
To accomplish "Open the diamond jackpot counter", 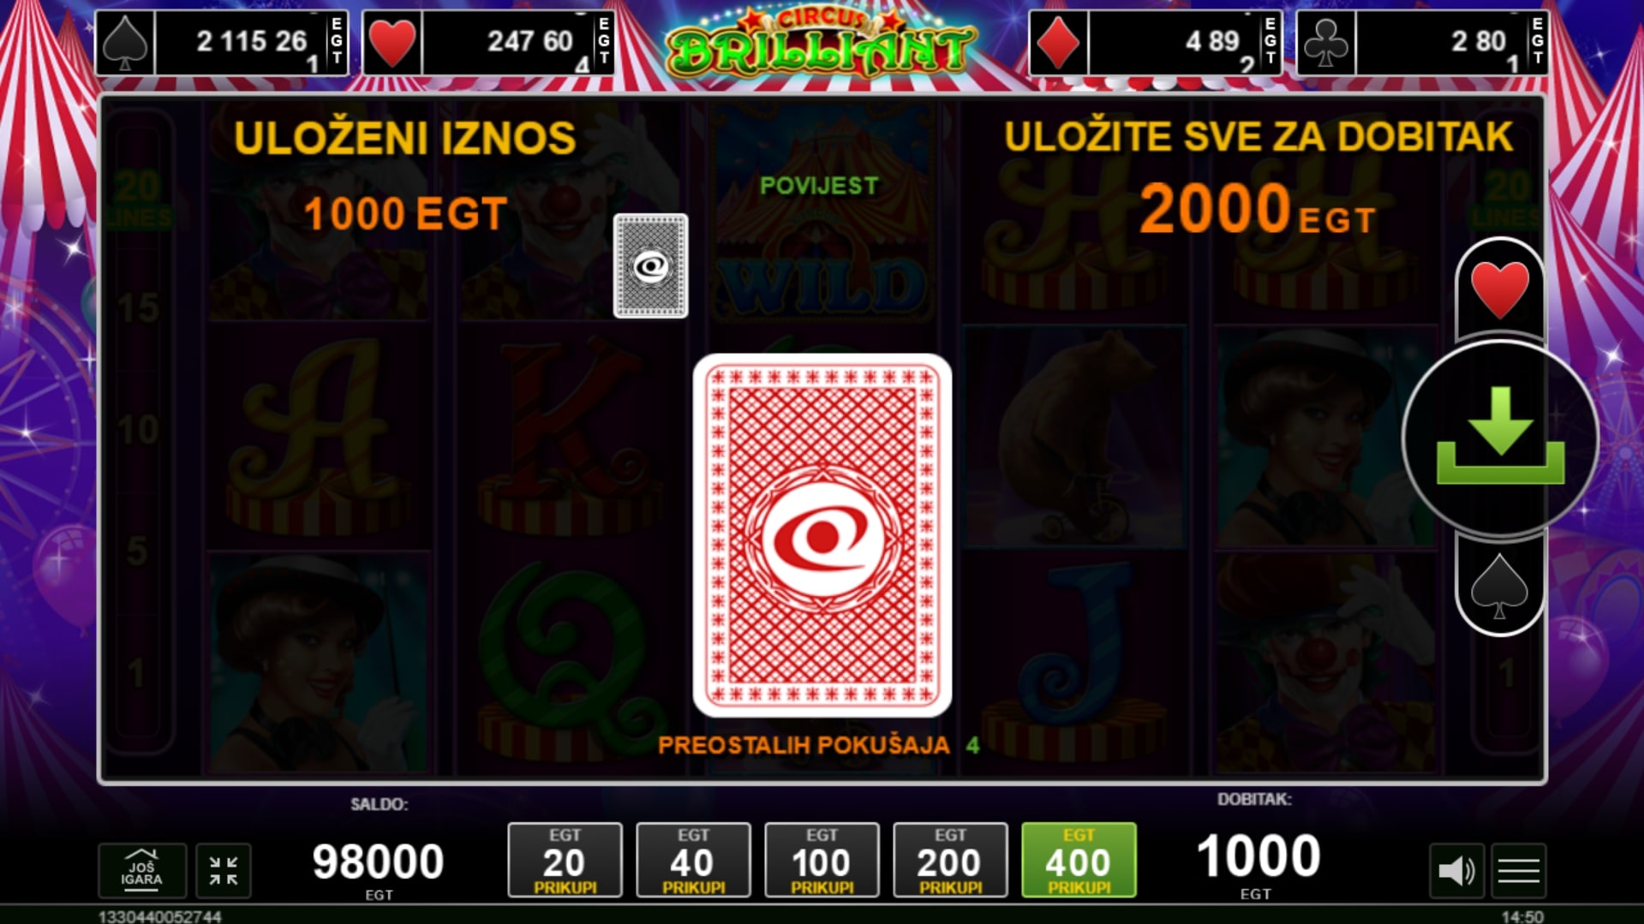I will pyautogui.click(x=1155, y=43).
